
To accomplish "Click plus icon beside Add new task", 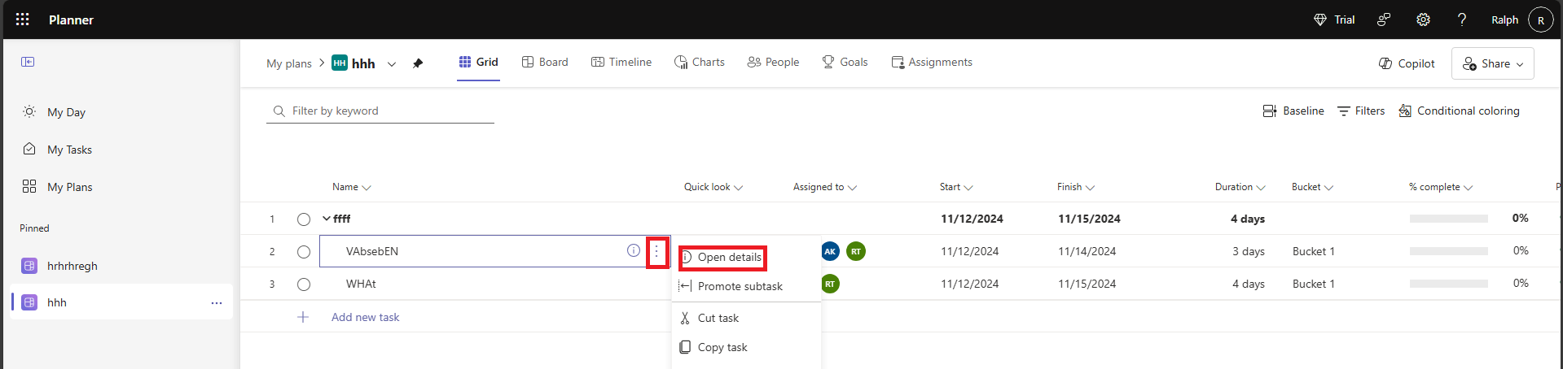I will point(303,317).
